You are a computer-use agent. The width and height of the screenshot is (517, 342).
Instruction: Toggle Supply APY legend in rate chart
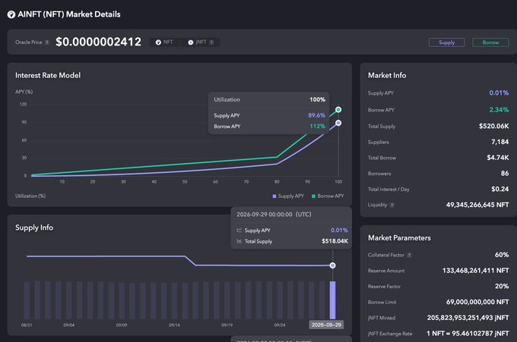point(288,196)
